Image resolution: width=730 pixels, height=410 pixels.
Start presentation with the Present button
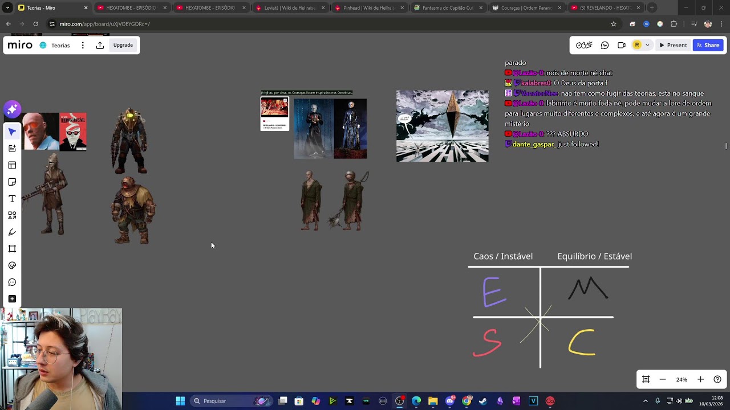[x=673, y=45]
